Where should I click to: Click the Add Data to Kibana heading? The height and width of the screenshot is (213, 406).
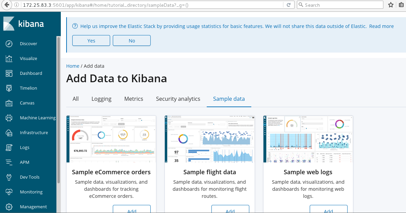117,79
